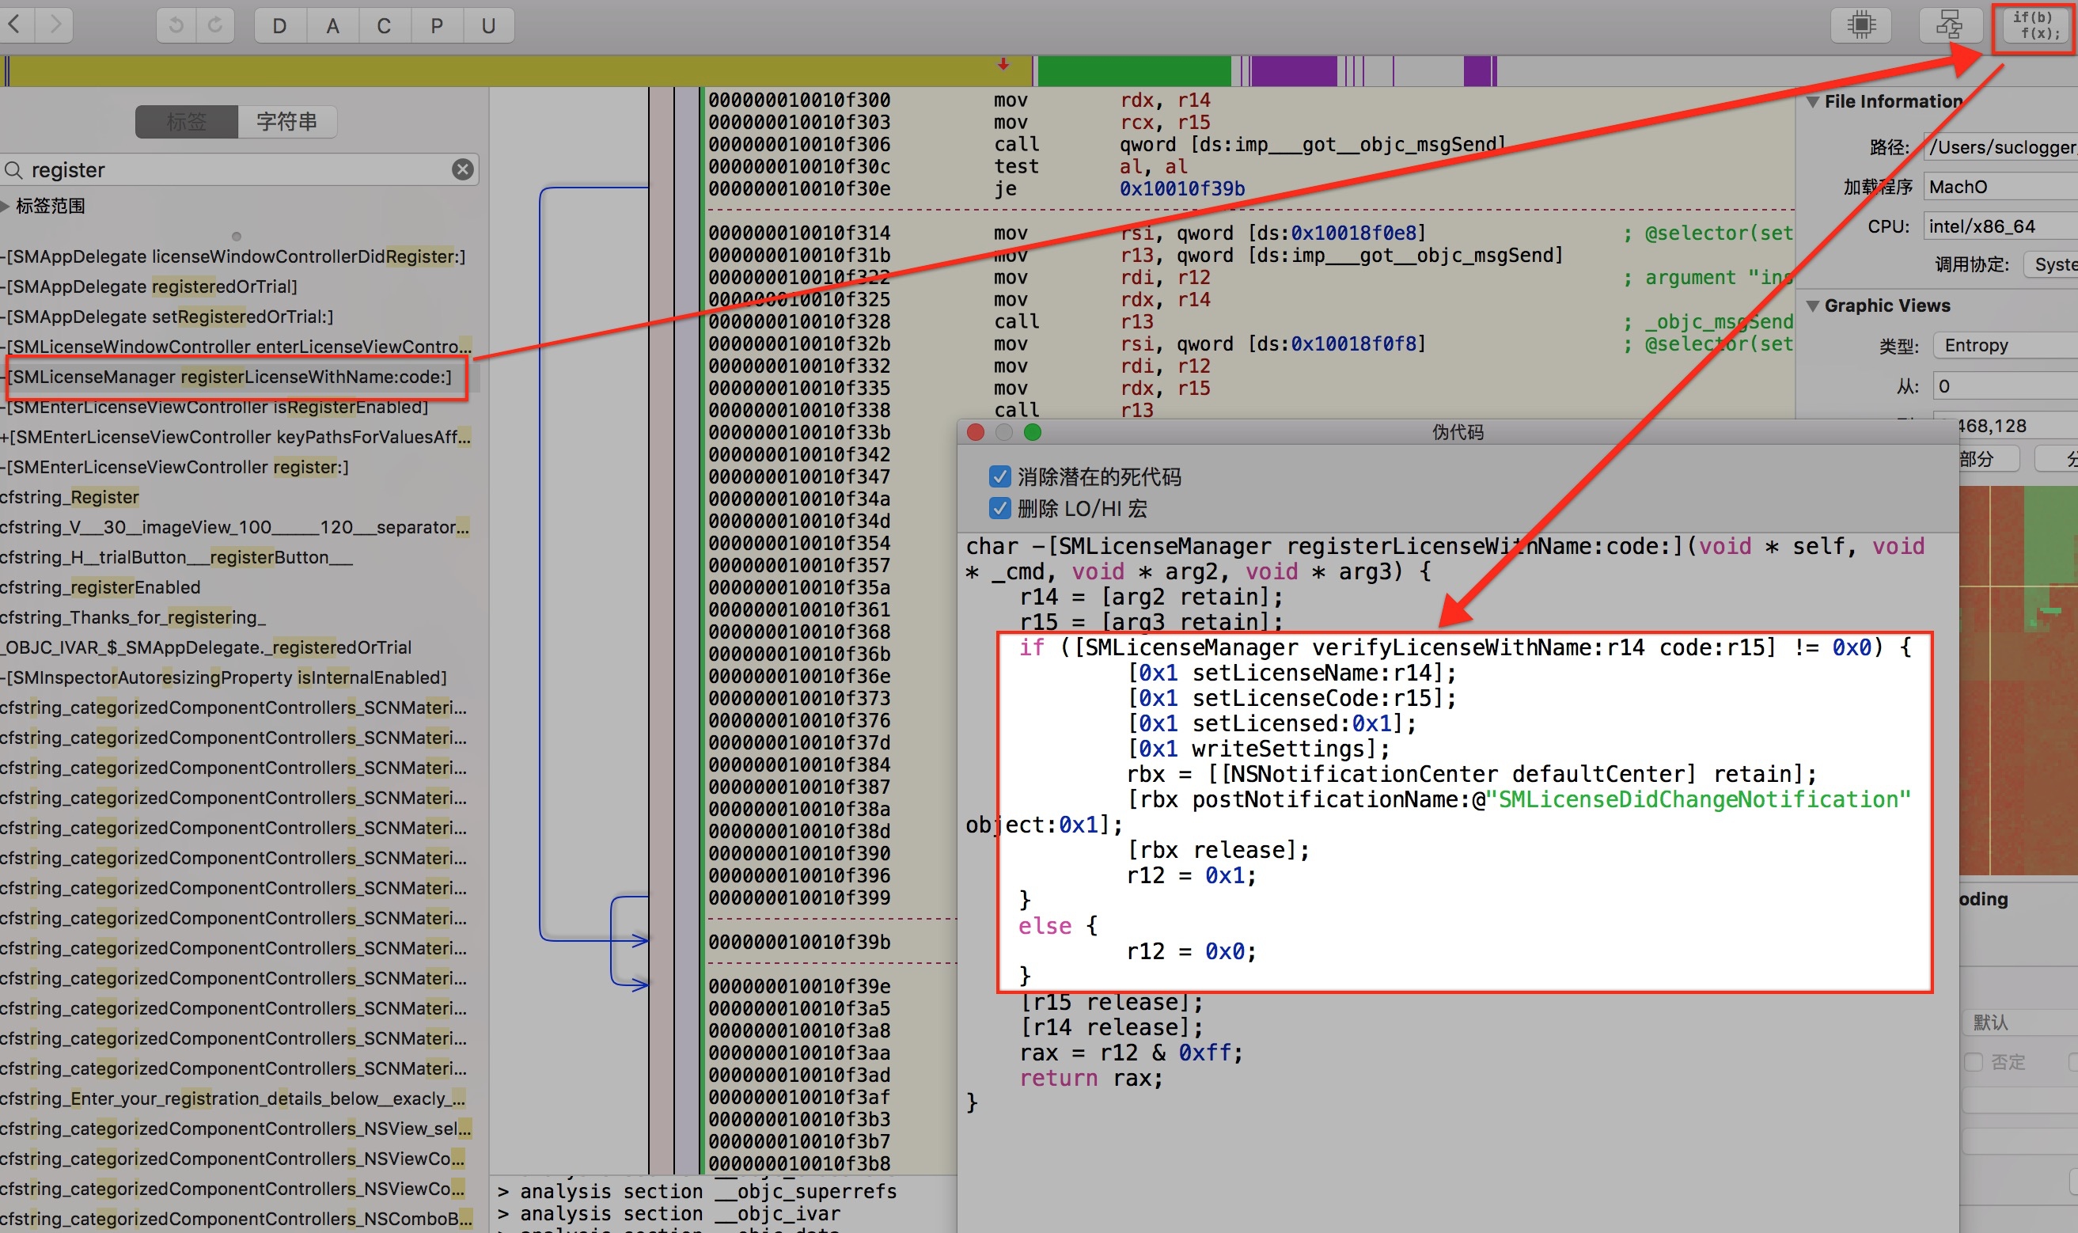This screenshot has width=2078, height=1233.
Task: Expand the 标签范围 section
Action: [6, 205]
